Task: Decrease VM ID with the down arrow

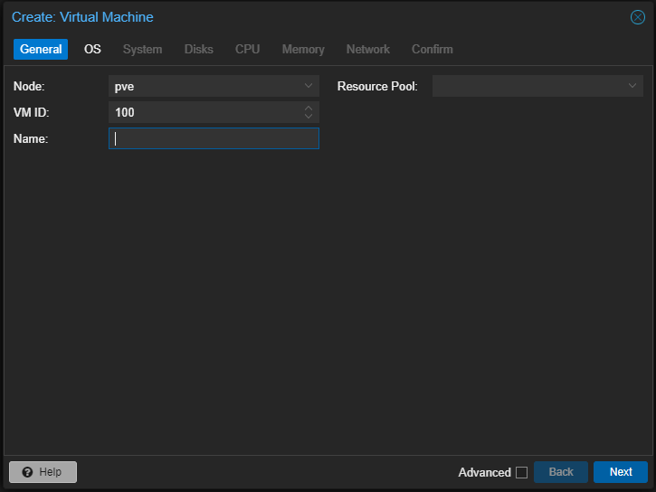Action: coord(309,117)
